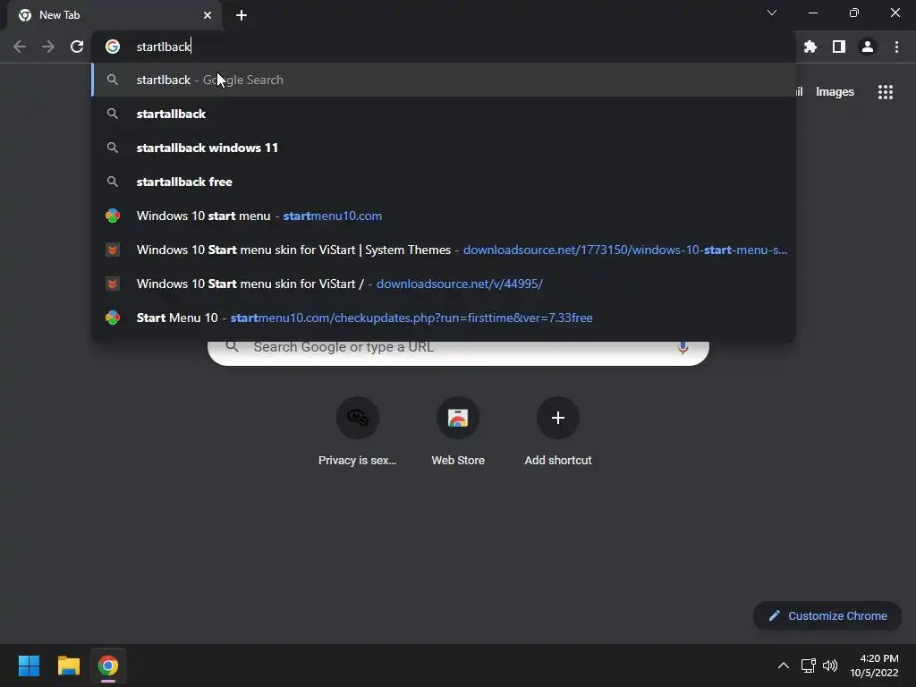Open Google apps grid
The image size is (916, 687).
885,92
